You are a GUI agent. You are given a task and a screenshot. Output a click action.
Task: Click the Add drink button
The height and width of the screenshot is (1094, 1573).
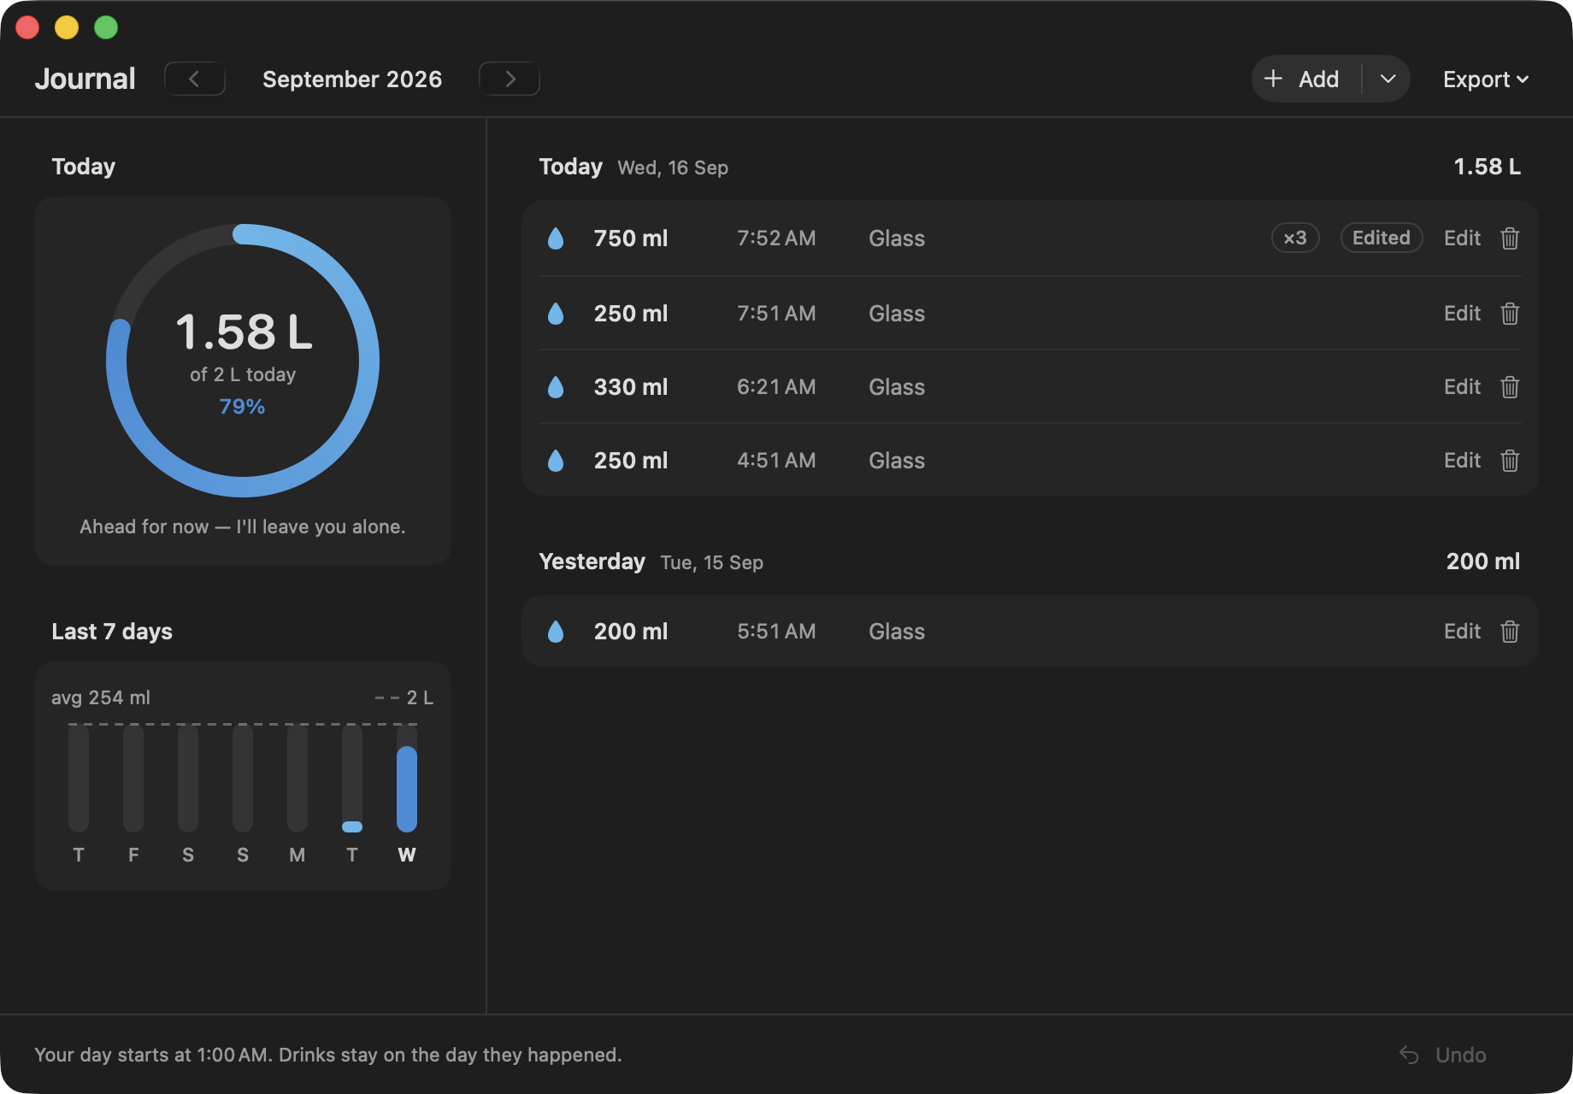click(x=1306, y=79)
